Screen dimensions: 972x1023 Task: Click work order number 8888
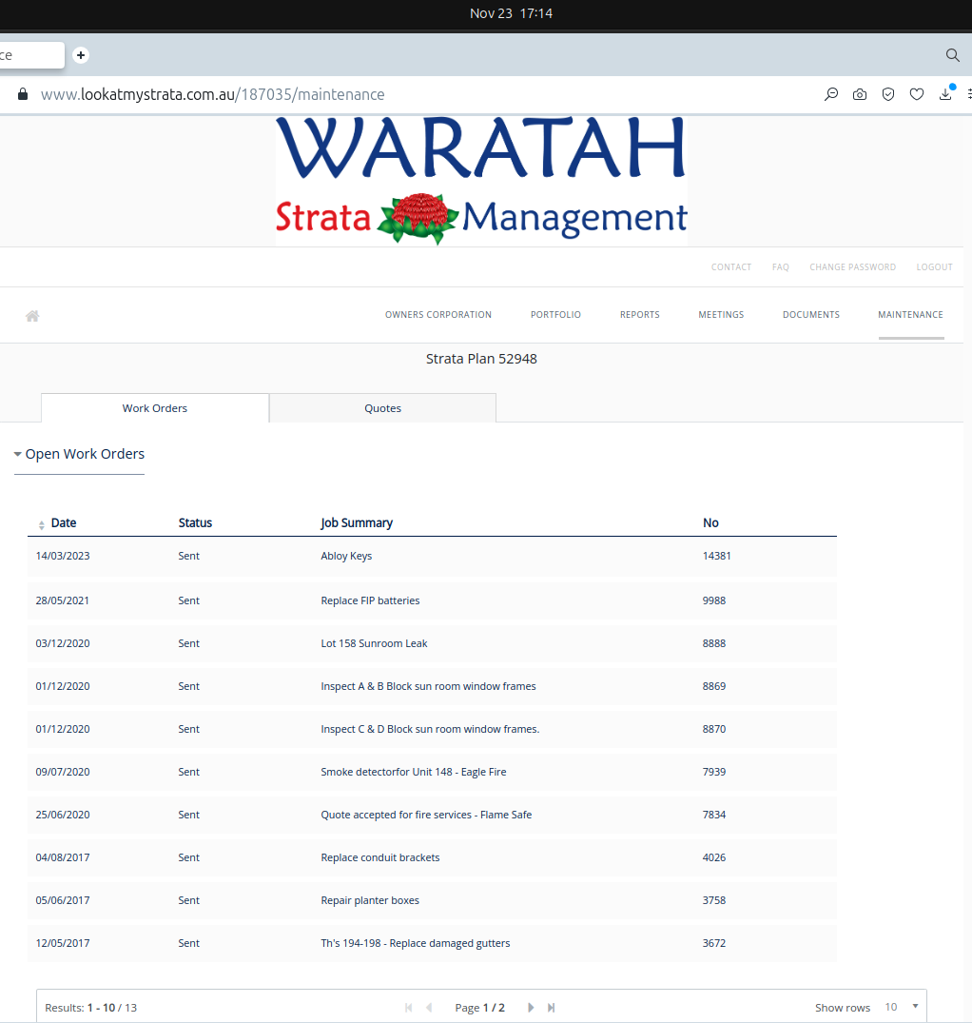pos(714,643)
